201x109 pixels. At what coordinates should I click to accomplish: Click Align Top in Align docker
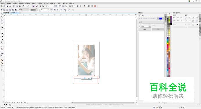coord(174,21)
